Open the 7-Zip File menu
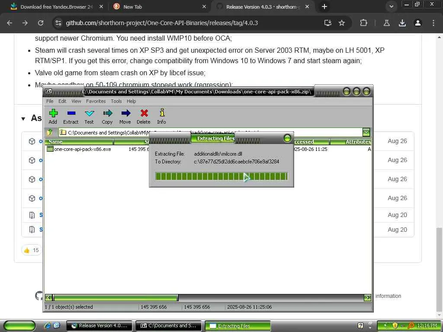The height and width of the screenshot is (332, 443). (50, 101)
